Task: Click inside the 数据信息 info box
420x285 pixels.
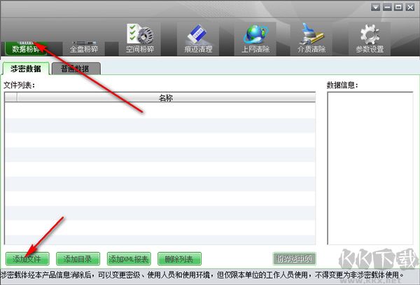Action: [370, 168]
